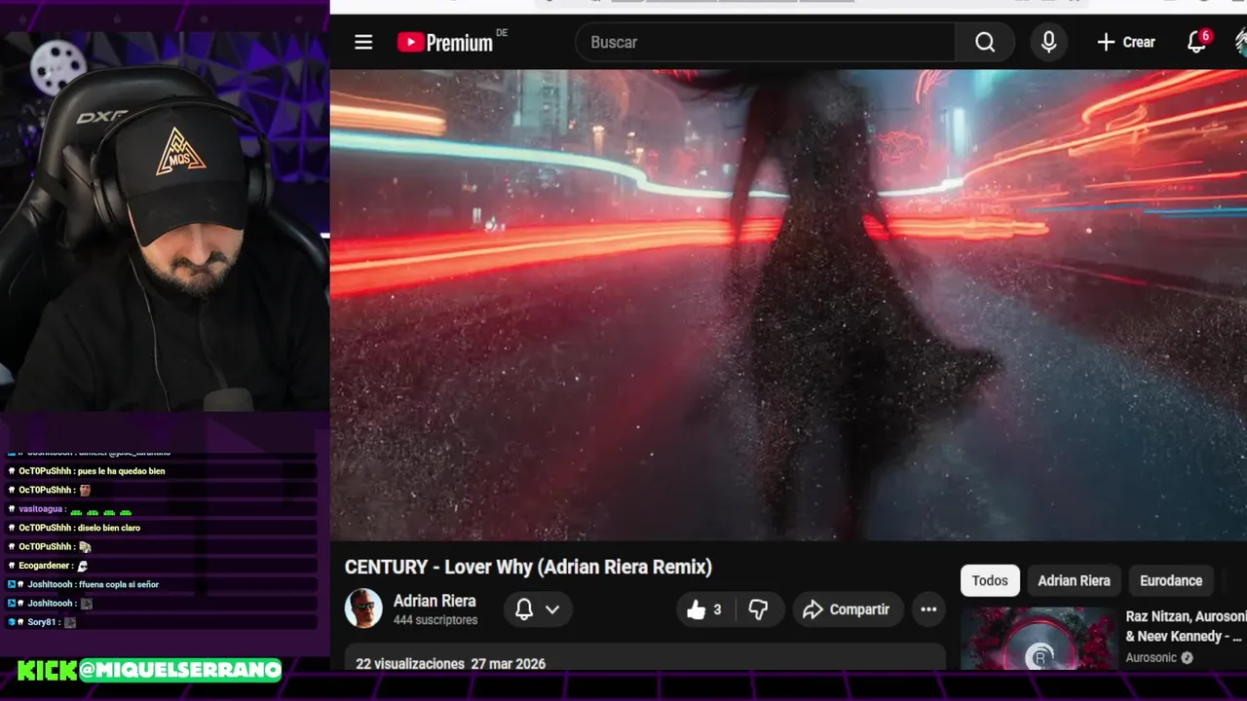
Task: Open the three-dot more actions menu
Action: pos(928,609)
